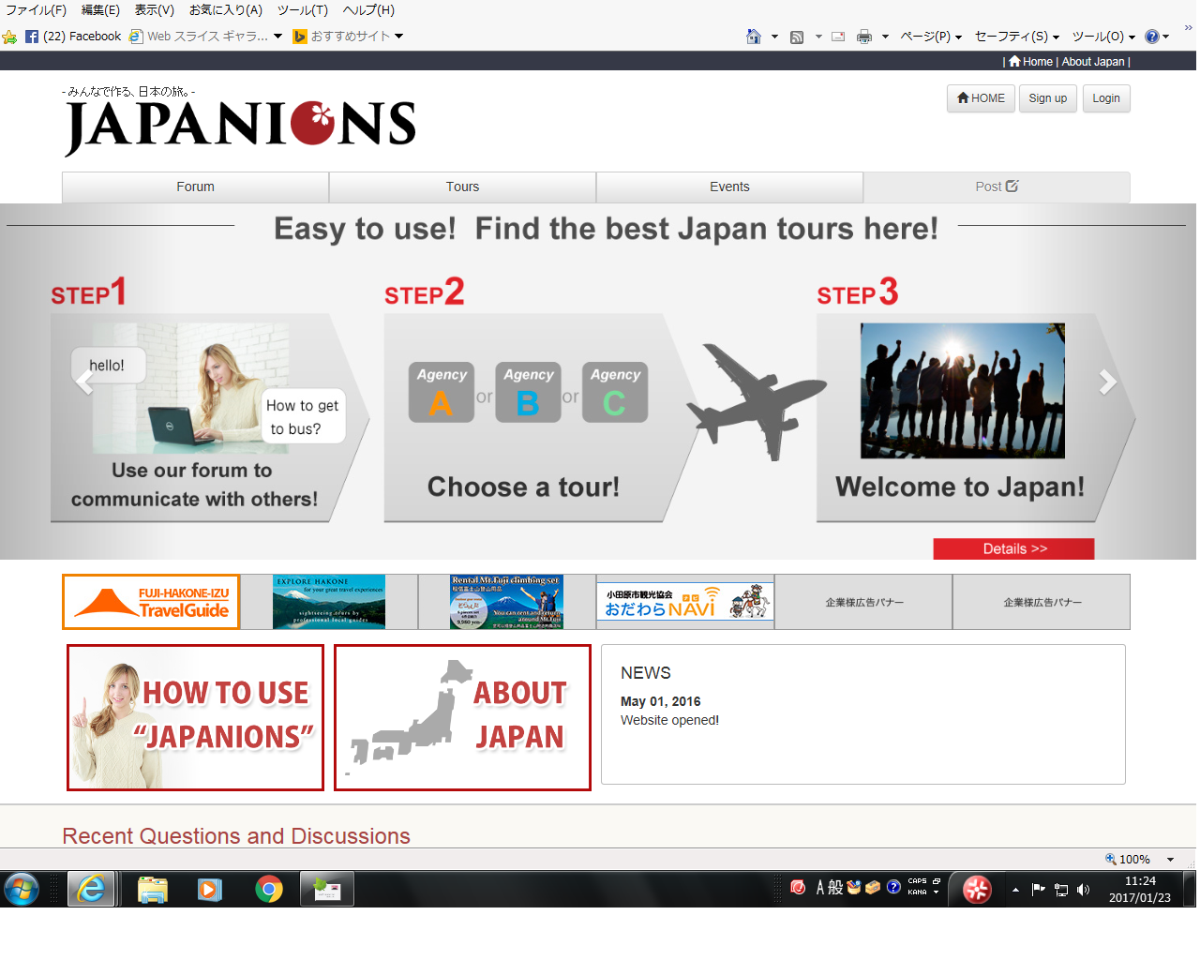1200x960 pixels.
Task: Select the Agency C tile
Action: 615,393
